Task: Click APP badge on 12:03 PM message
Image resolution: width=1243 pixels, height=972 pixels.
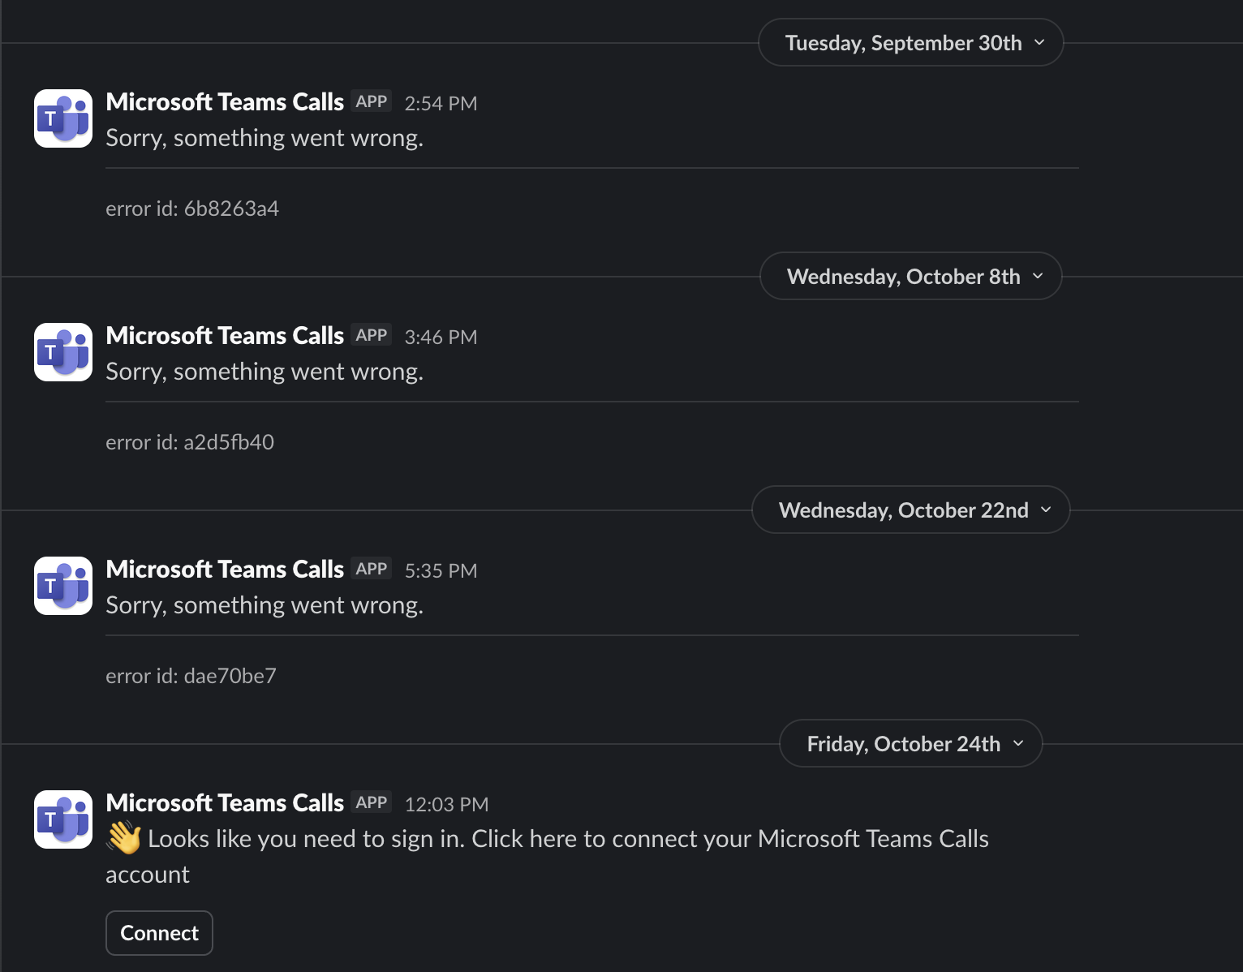Action: 372,802
